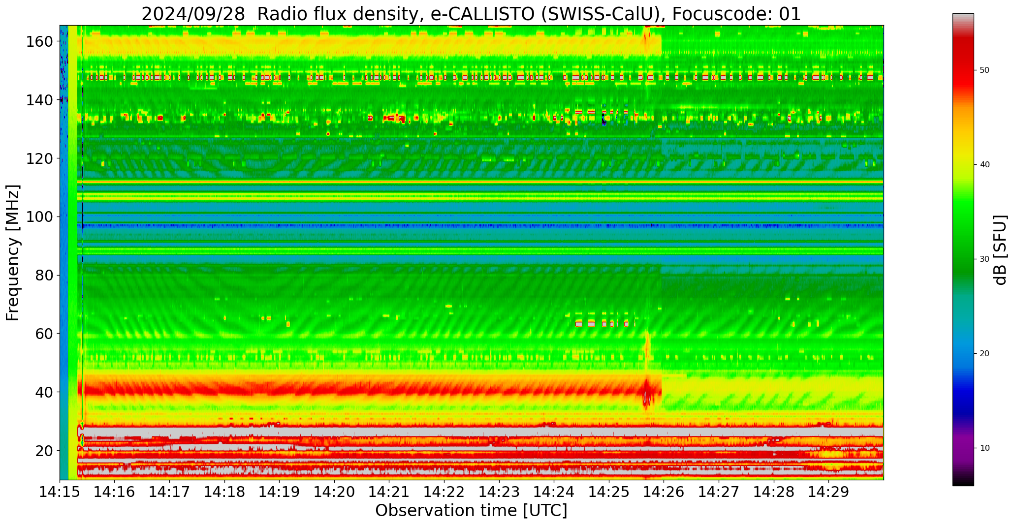Click the 14:23 time tick label

click(x=499, y=492)
